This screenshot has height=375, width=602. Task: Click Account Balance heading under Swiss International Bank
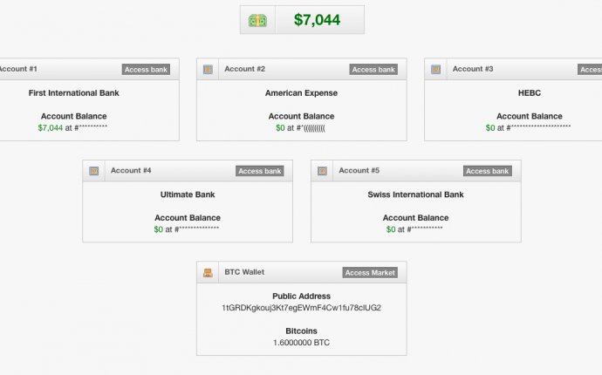pos(416,218)
